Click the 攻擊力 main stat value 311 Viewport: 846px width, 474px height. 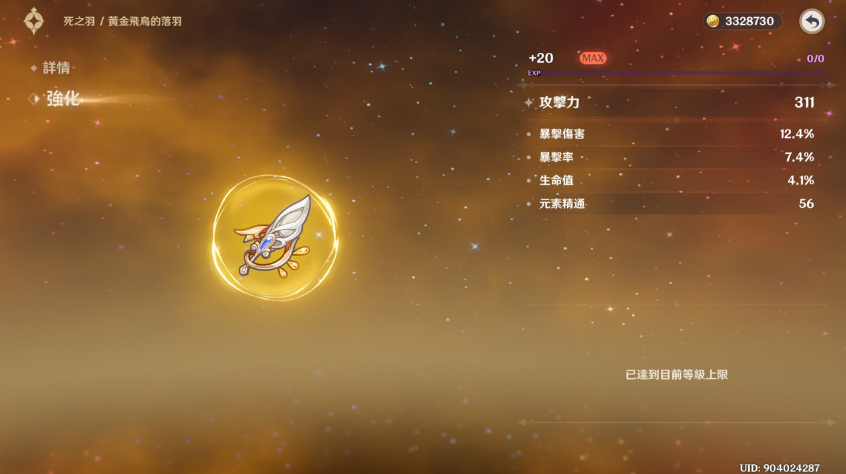pyautogui.click(x=804, y=102)
